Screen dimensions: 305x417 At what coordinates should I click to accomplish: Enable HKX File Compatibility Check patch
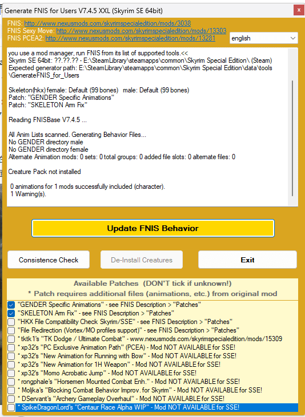coord(11,322)
